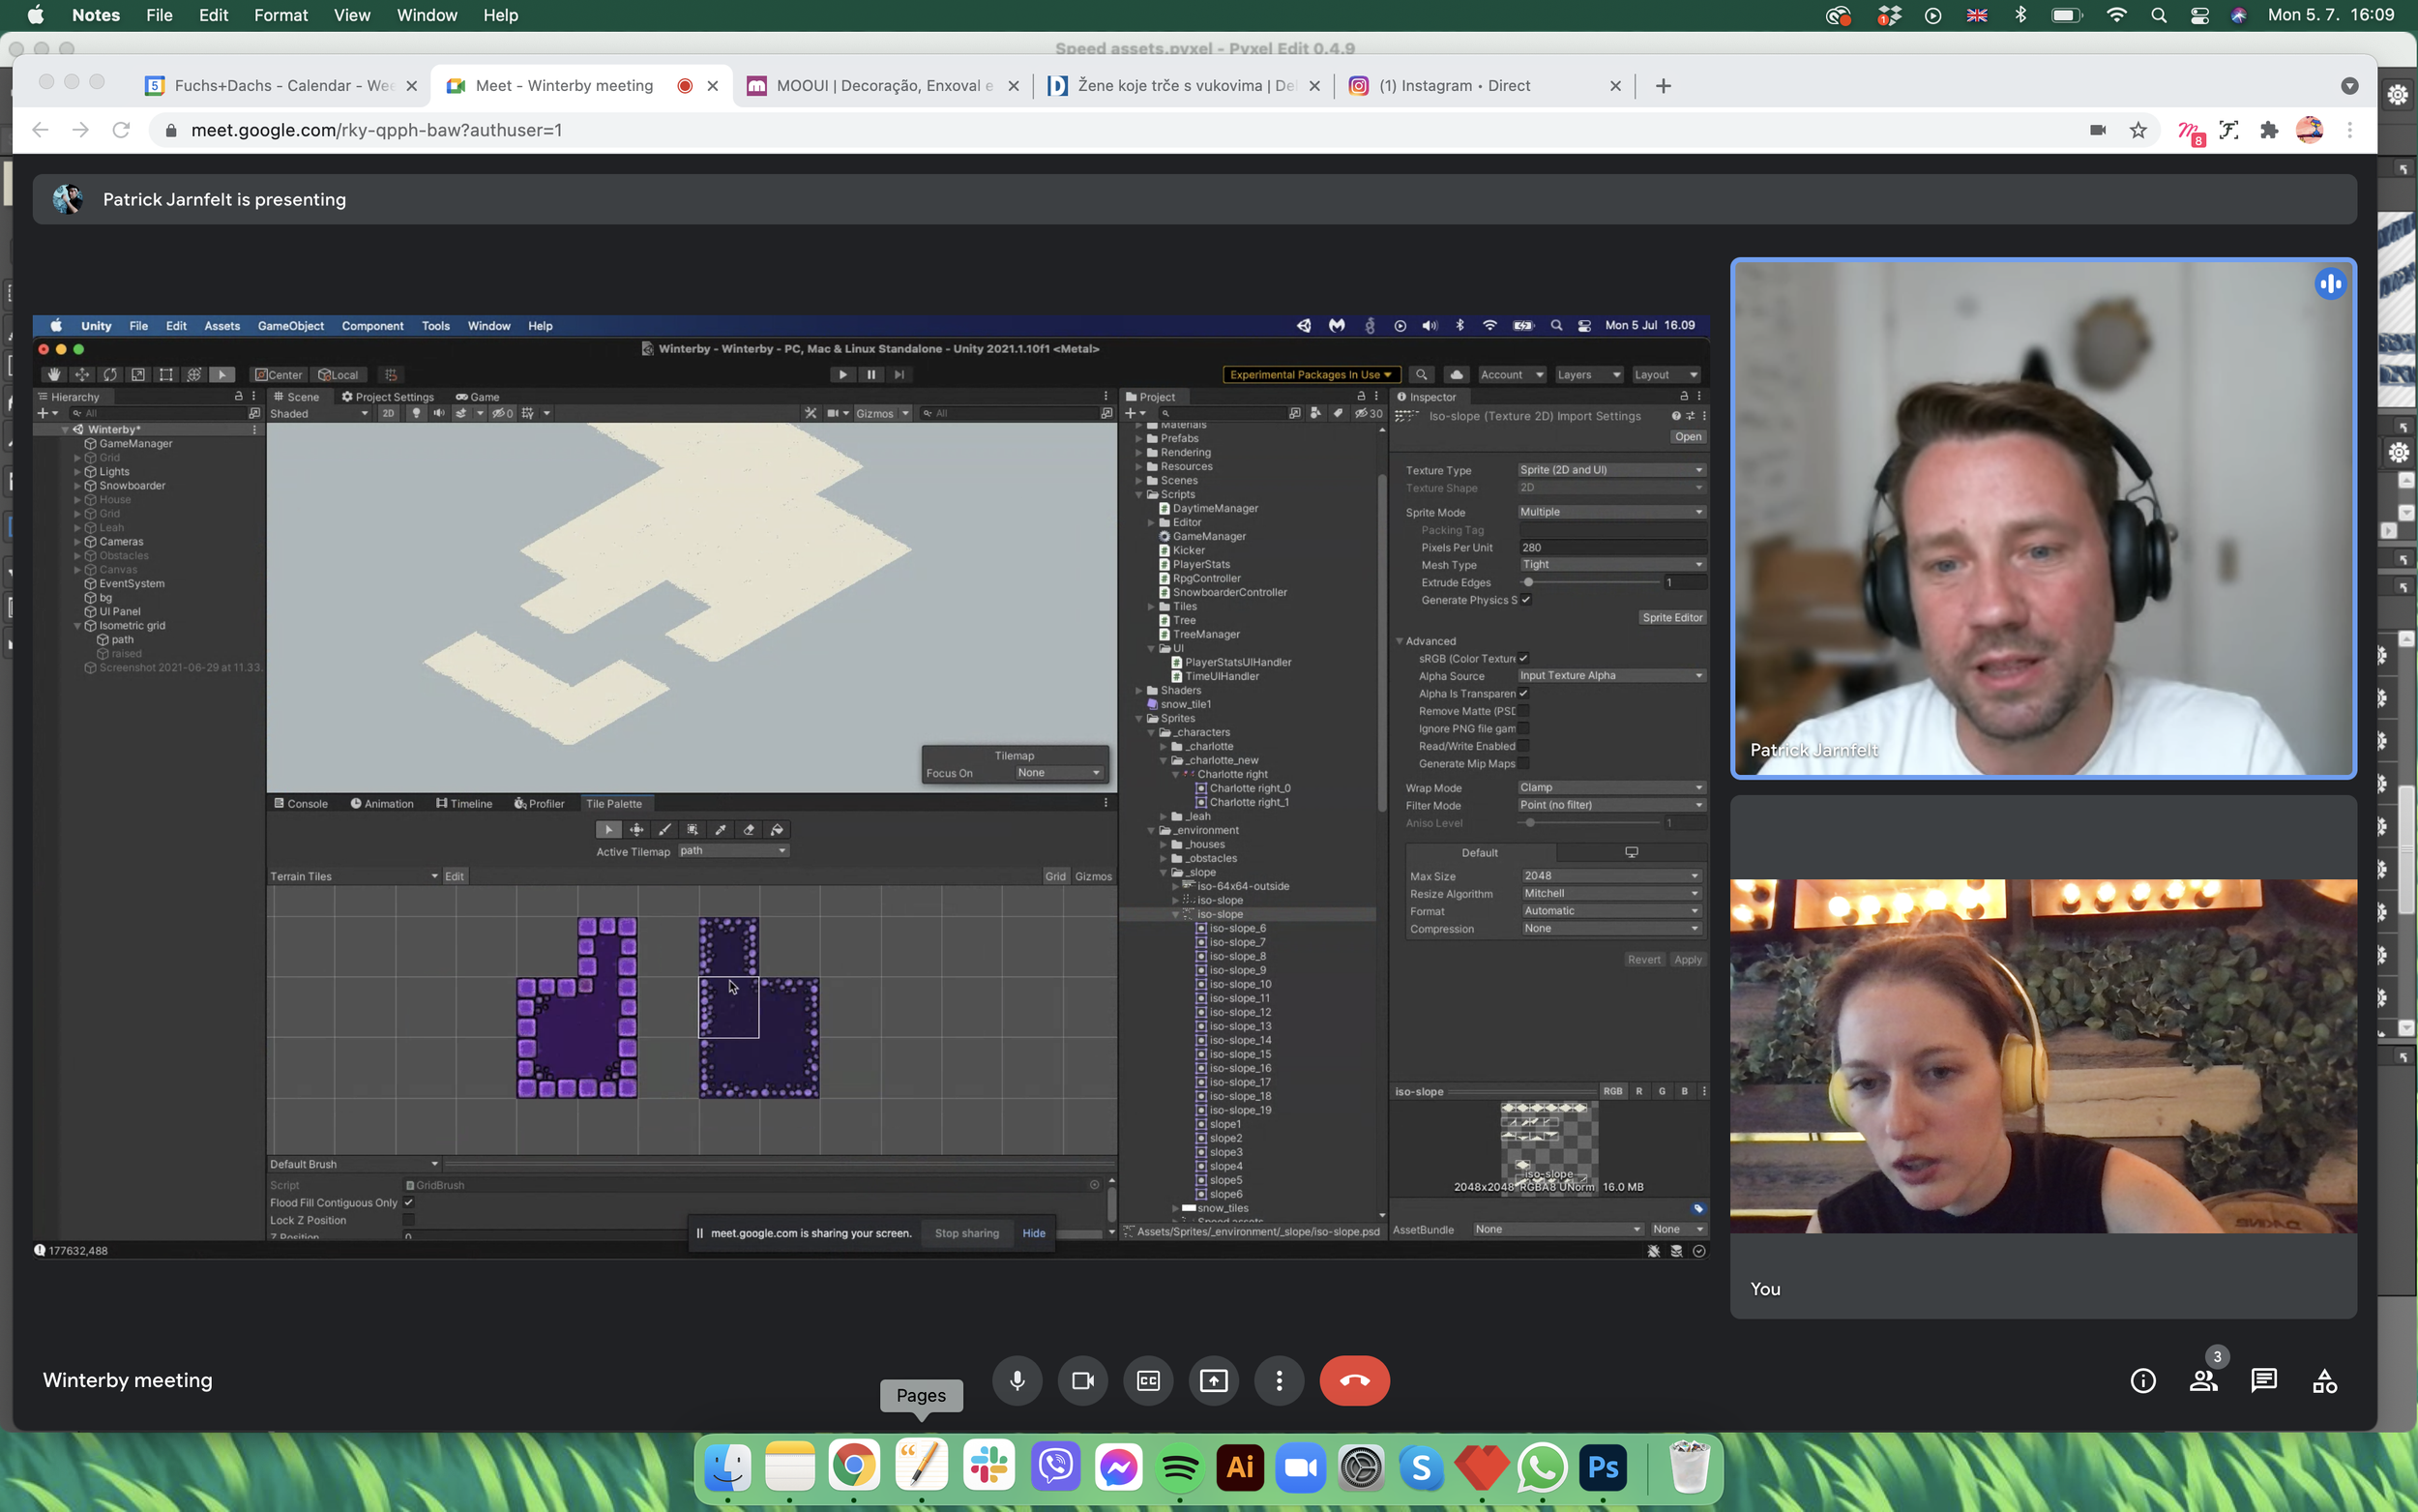Toggle Flood Fill Contiguous Only checkbox

click(x=409, y=1202)
